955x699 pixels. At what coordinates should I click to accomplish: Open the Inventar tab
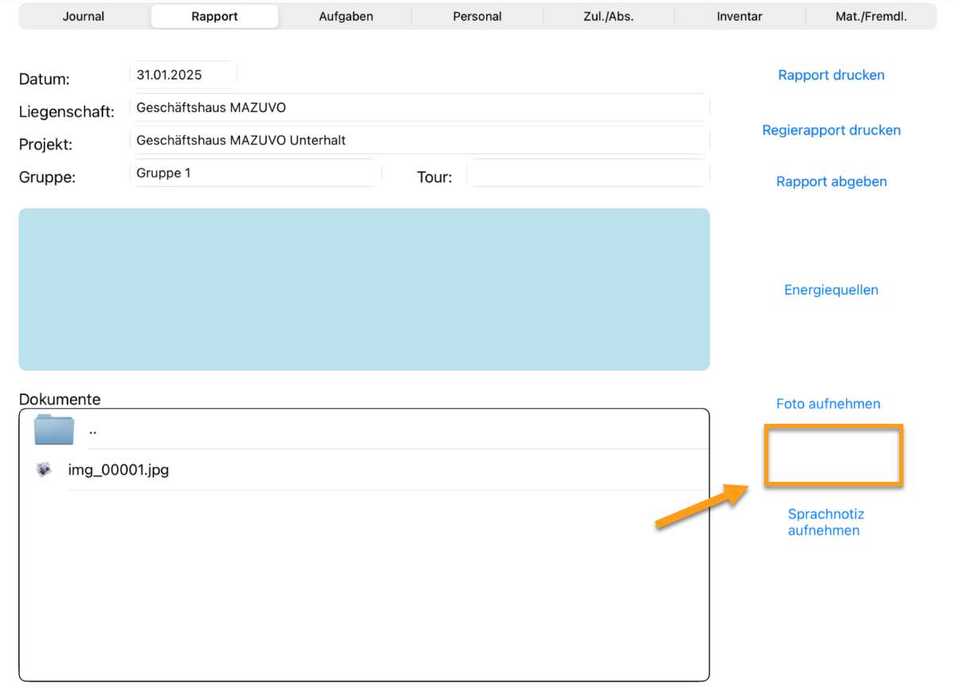(x=740, y=16)
